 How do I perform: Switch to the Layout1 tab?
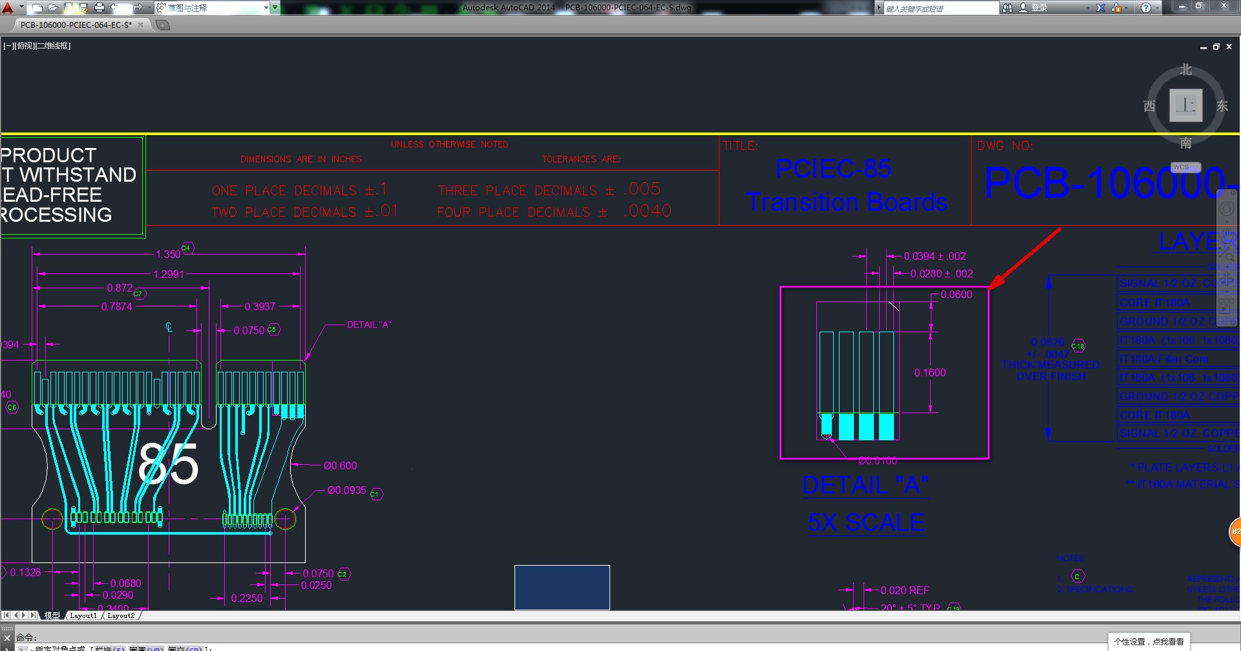click(83, 615)
